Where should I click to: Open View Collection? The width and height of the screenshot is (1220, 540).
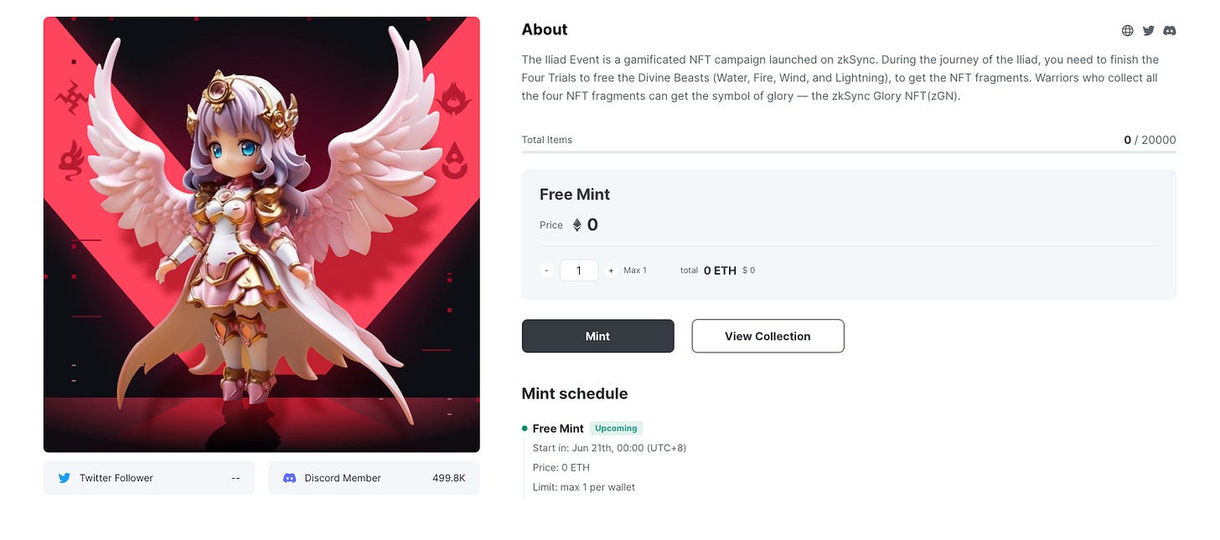(x=768, y=336)
